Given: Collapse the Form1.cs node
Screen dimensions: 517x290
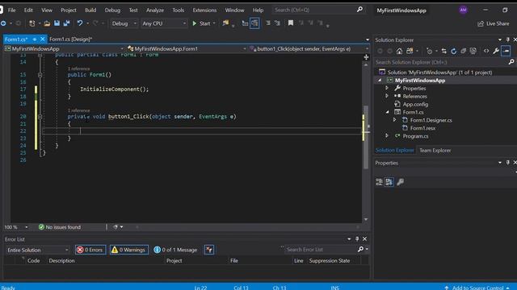Looking at the screenshot, I should click(387, 112).
